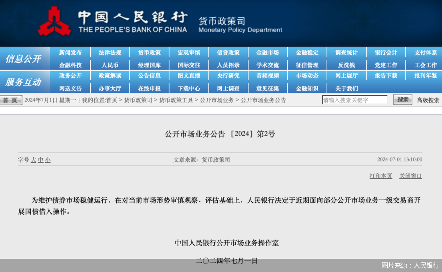Select 音频视频 in the navigation bar
This screenshot has width=442, height=272.
267,76
